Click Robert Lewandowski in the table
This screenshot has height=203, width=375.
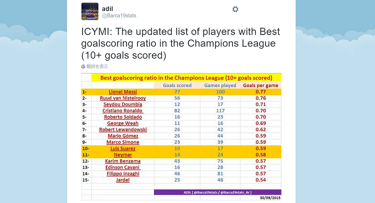pos(123,129)
